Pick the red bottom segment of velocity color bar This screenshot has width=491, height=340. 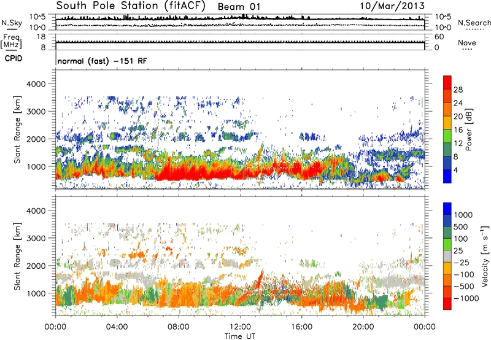point(447,304)
